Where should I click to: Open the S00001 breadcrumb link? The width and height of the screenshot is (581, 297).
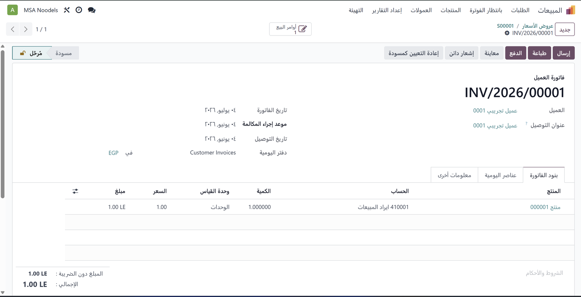pyautogui.click(x=505, y=26)
